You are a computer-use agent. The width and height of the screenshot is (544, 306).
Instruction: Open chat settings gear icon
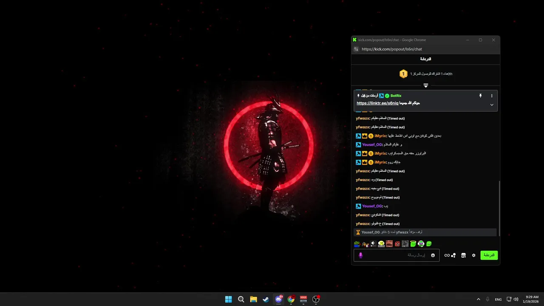point(474,255)
